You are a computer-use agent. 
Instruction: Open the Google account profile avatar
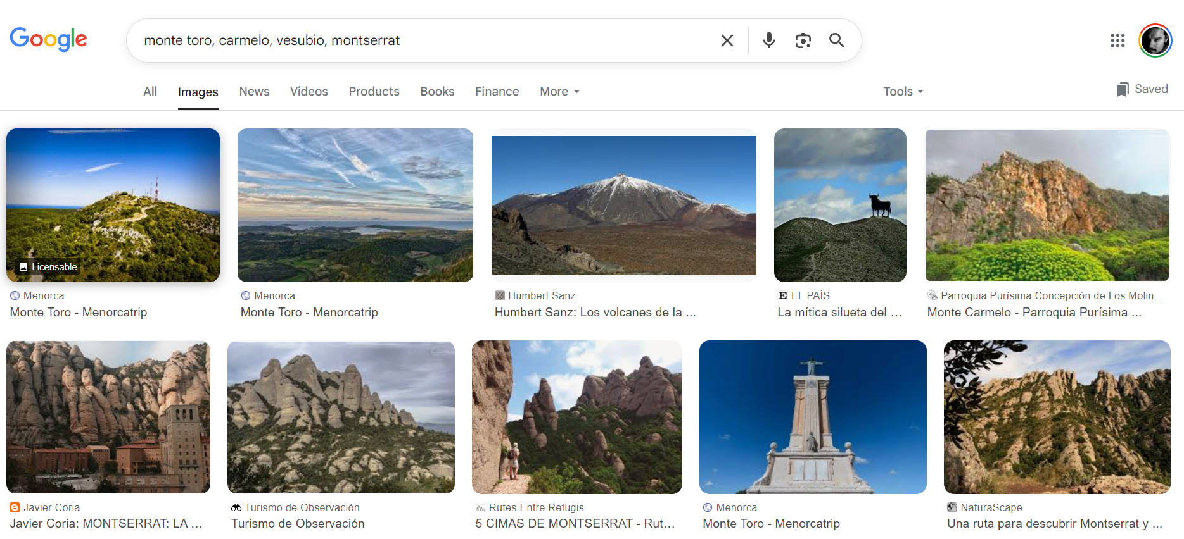pos(1155,40)
